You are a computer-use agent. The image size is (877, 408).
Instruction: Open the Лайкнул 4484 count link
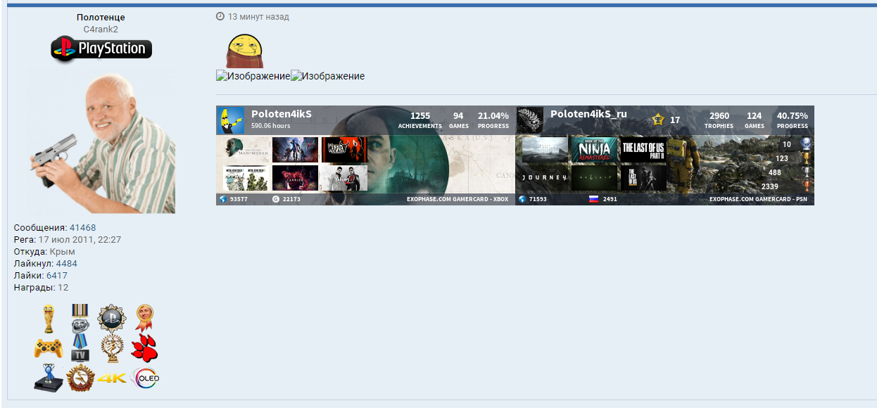66,264
